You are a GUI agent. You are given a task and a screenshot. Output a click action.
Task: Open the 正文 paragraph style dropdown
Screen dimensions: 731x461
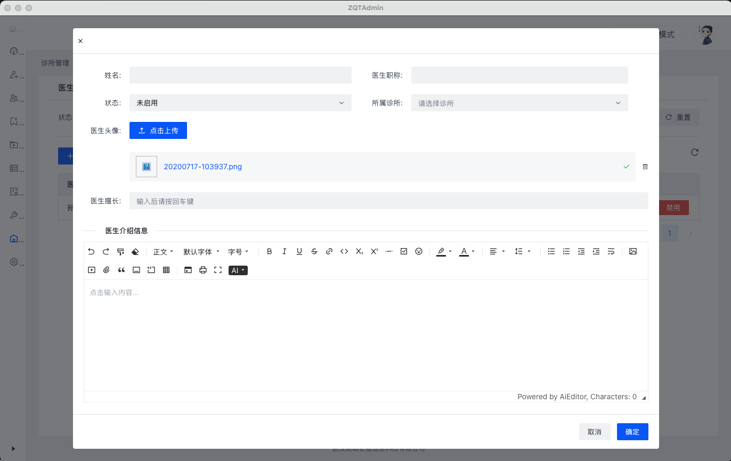coord(163,251)
